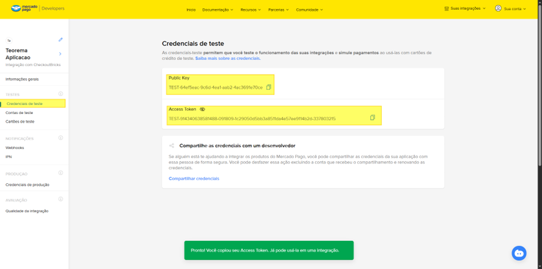Go to Inicio in top navigation
Viewport: 542px width, 269px height.
point(191,10)
